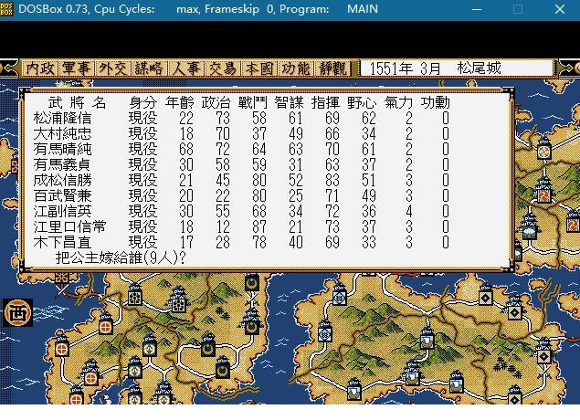The image size is (580, 420).
Task: Open the 交易 trade menu
Action: pyautogui.click(x=223, y=68)
